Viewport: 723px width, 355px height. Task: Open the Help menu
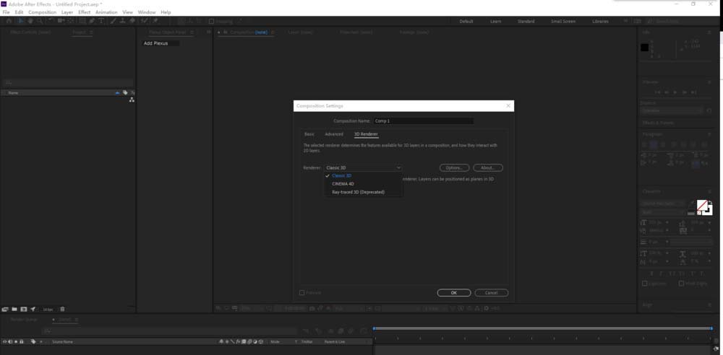pos(166,12)
